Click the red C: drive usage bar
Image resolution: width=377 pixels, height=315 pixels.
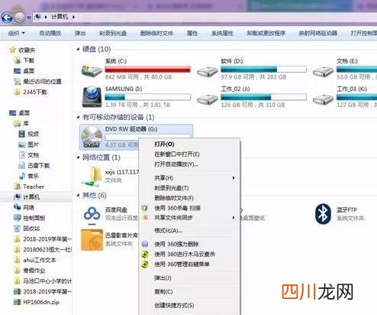(x=148, y=69)
